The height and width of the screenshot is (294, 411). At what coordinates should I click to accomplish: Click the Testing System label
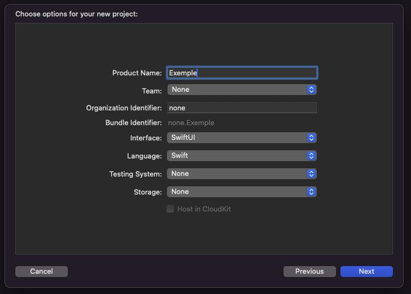(136, 174)
